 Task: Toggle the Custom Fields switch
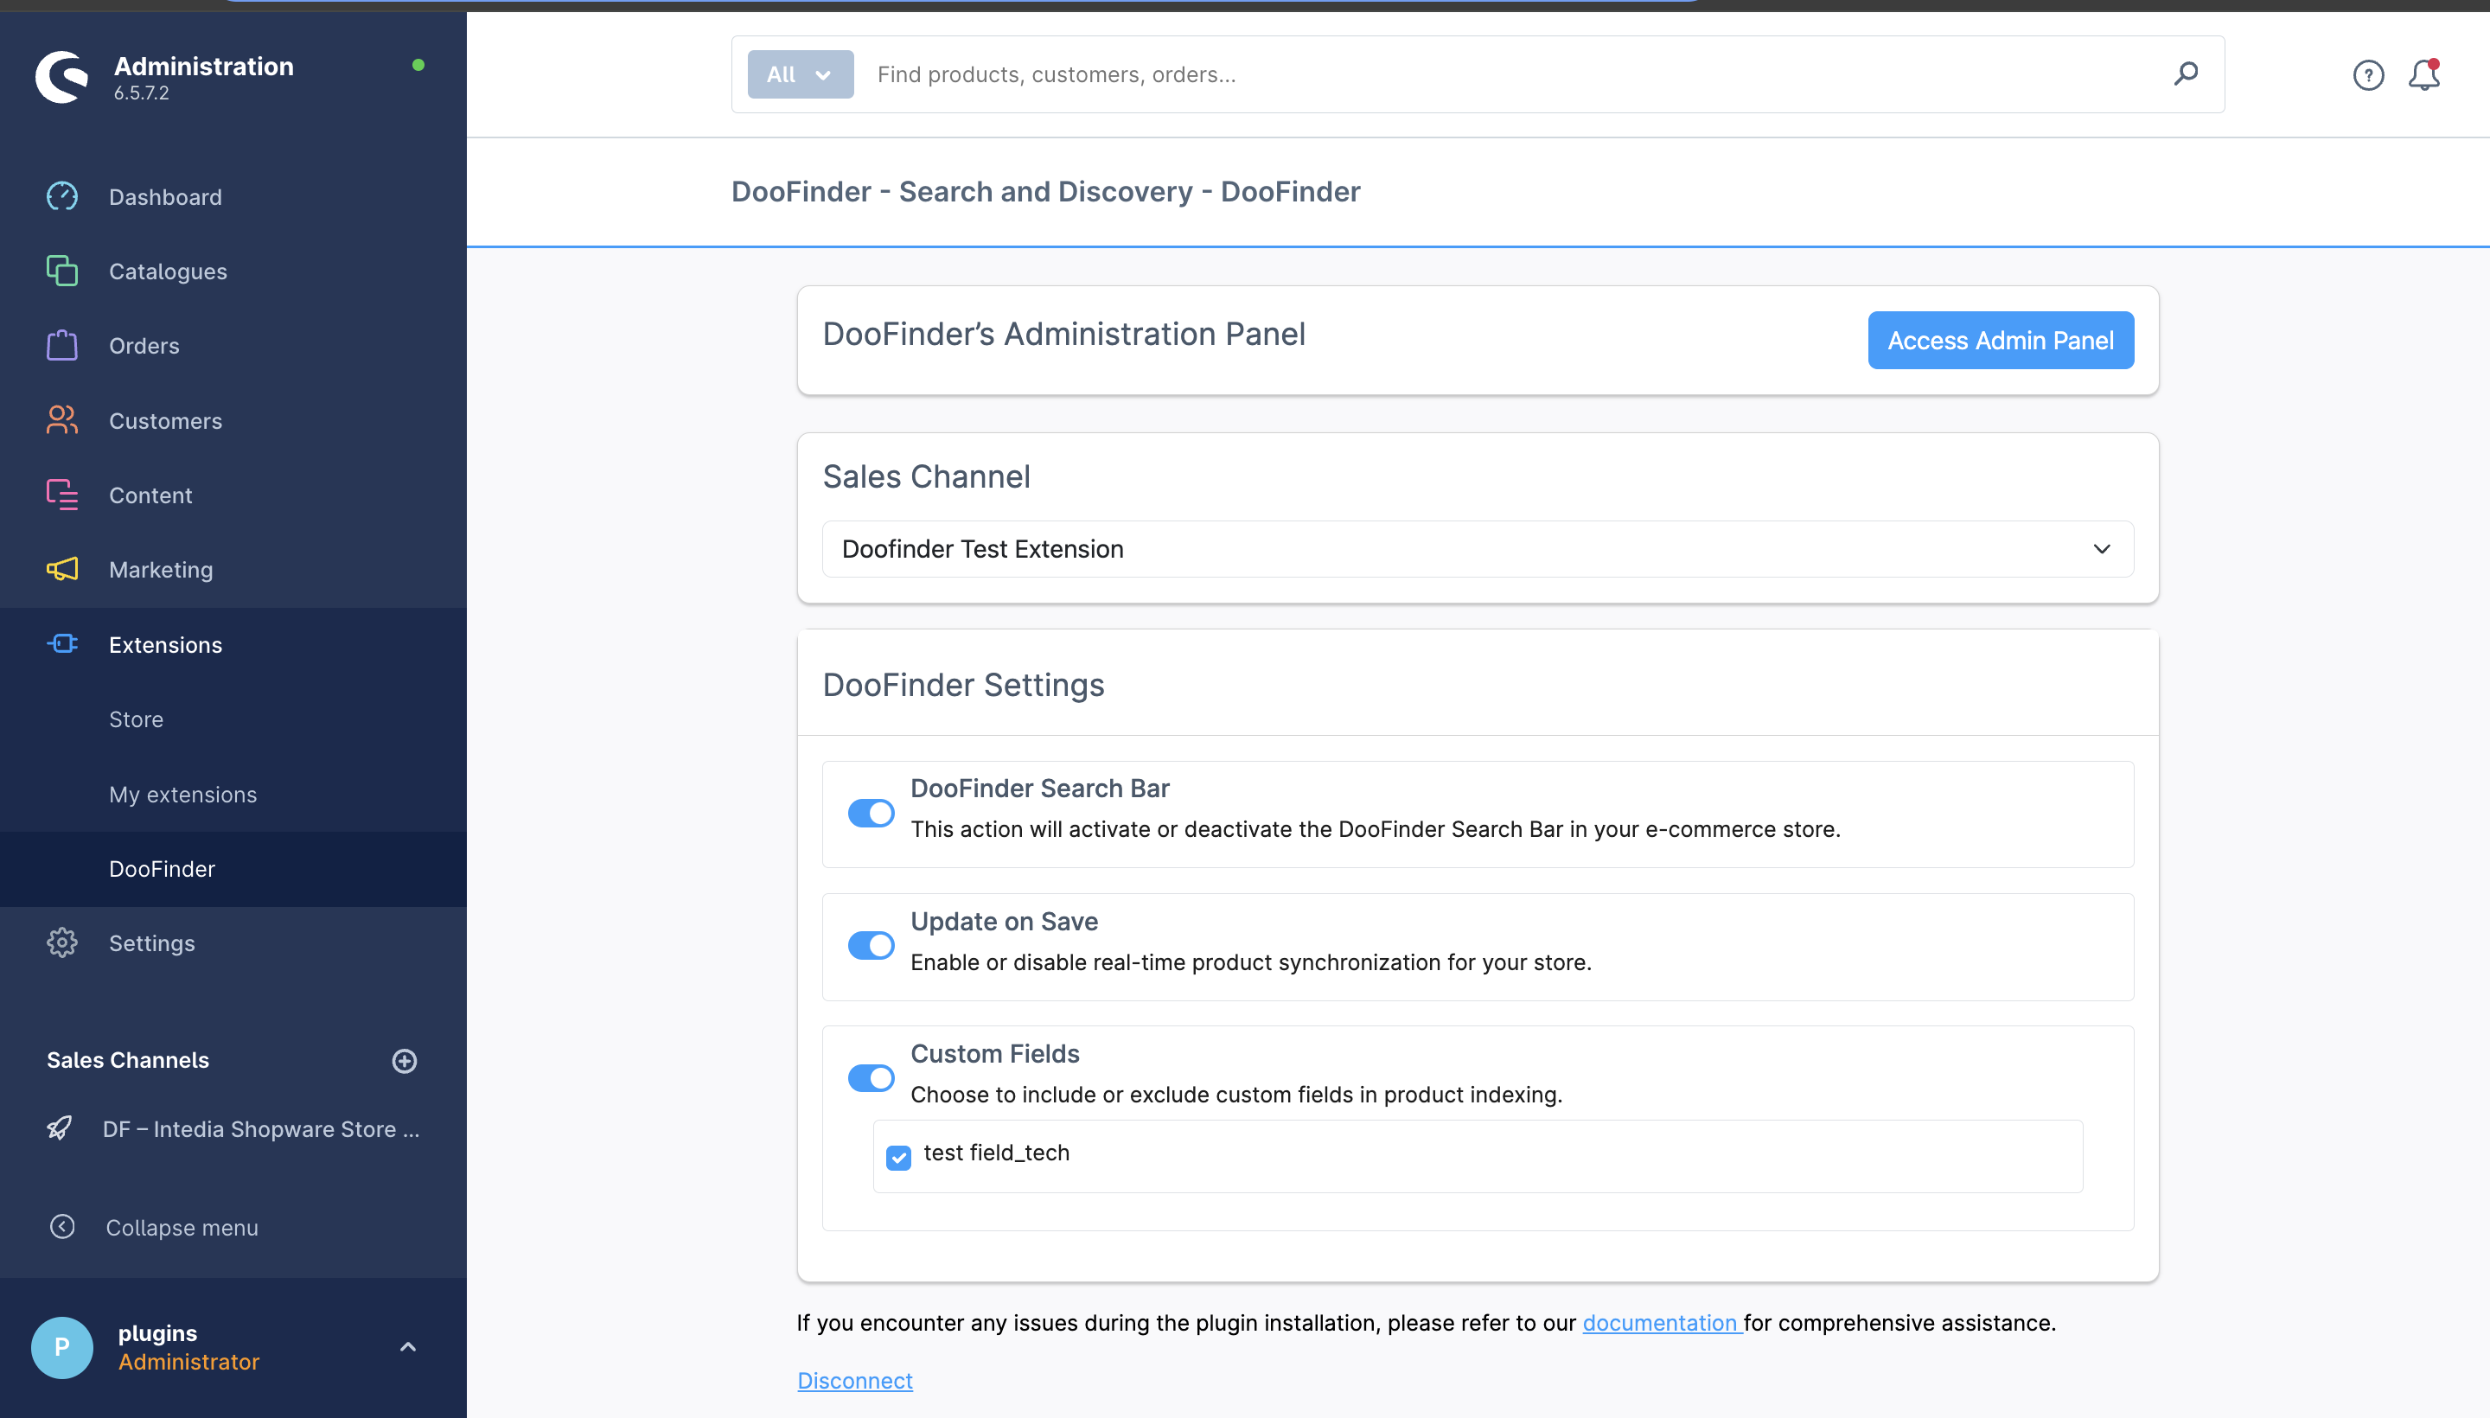871,1078
